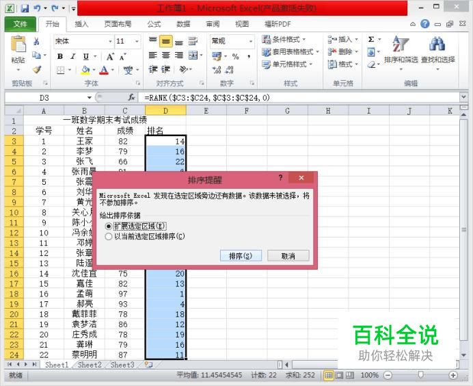Screen dimensions: 473x386
Task: Click the zoom out minus button
Action: pyautogui.click(x=388, y=376)
